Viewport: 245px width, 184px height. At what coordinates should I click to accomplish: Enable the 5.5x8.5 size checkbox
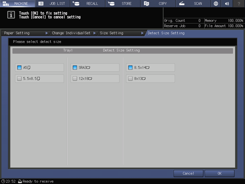tap(19, 79)
